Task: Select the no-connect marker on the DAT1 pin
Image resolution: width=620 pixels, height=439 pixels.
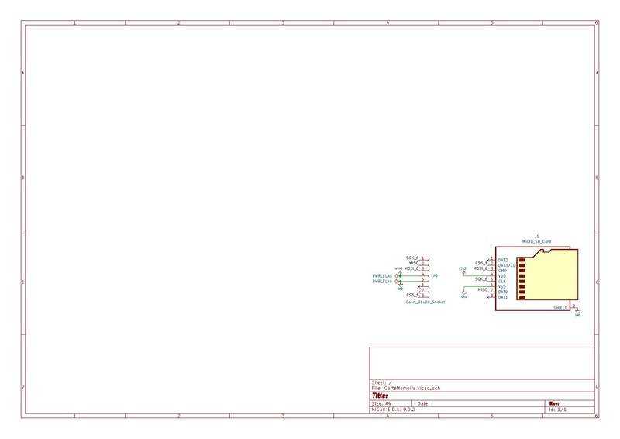Action: (487, 297)
